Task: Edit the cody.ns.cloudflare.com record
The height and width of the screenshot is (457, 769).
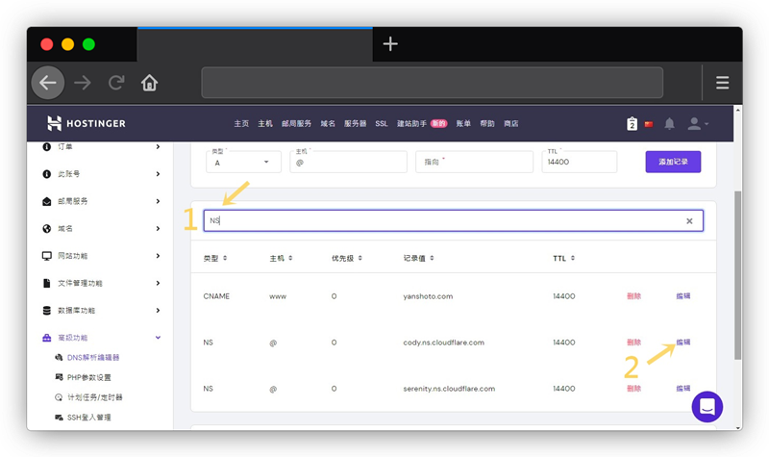Action: (x=683, y=343)
